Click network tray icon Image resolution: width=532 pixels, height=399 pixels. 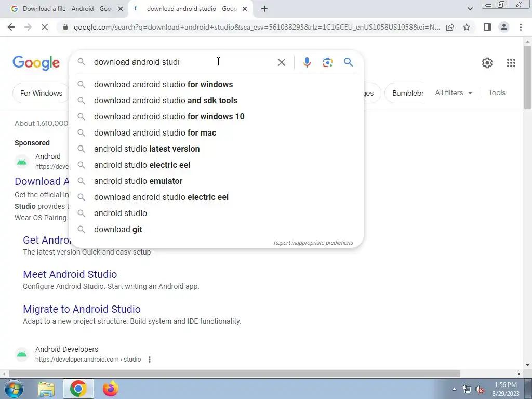(x=467, y=390)
